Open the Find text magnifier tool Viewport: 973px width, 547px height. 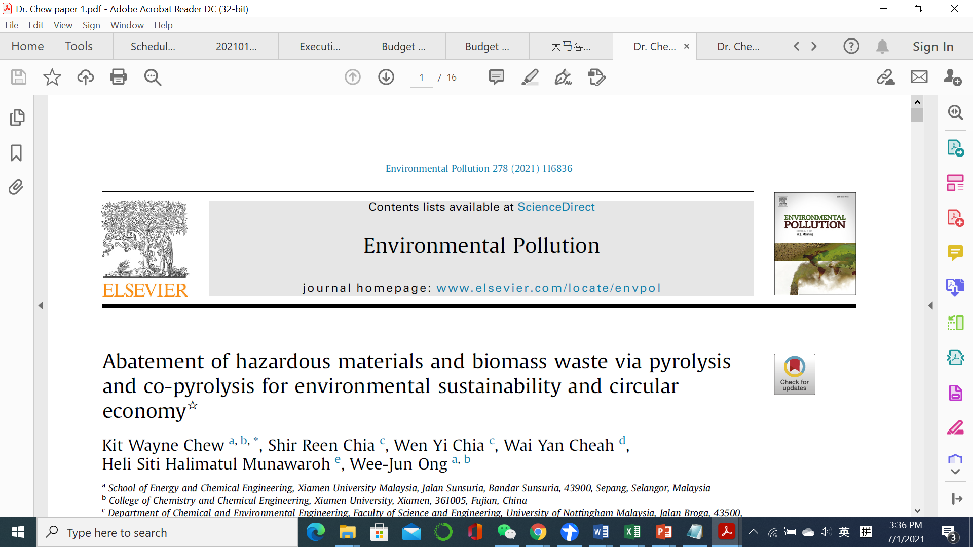[x=153, y=77]
